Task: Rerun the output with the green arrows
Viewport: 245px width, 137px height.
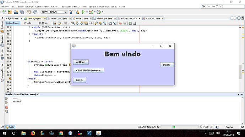Action: tap(6, 98)
